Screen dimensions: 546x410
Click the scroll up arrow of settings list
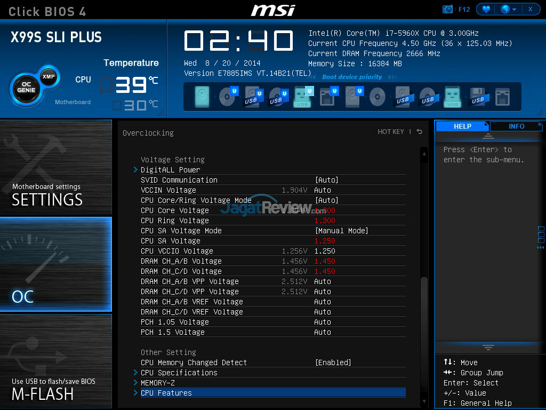[424, 153]
